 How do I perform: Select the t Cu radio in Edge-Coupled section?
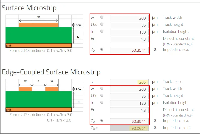102,95
